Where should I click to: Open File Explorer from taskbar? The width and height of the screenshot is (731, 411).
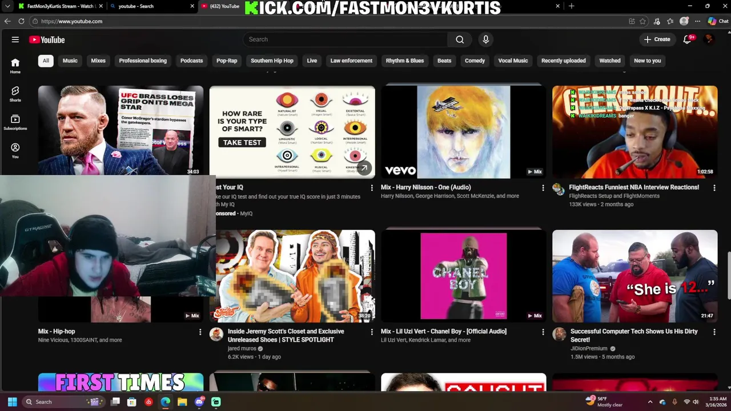coord(182,402)
